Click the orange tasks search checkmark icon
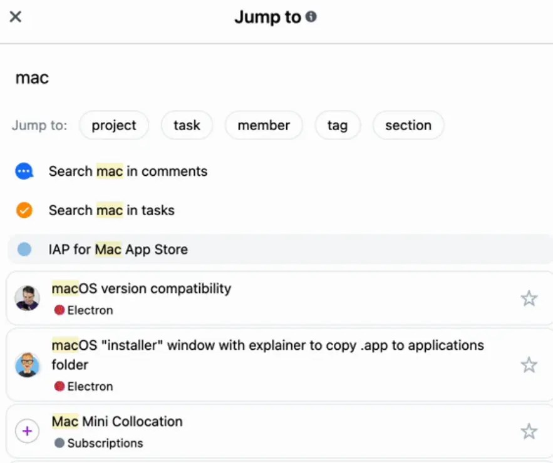553x463 pixels. tap(24, 210)
